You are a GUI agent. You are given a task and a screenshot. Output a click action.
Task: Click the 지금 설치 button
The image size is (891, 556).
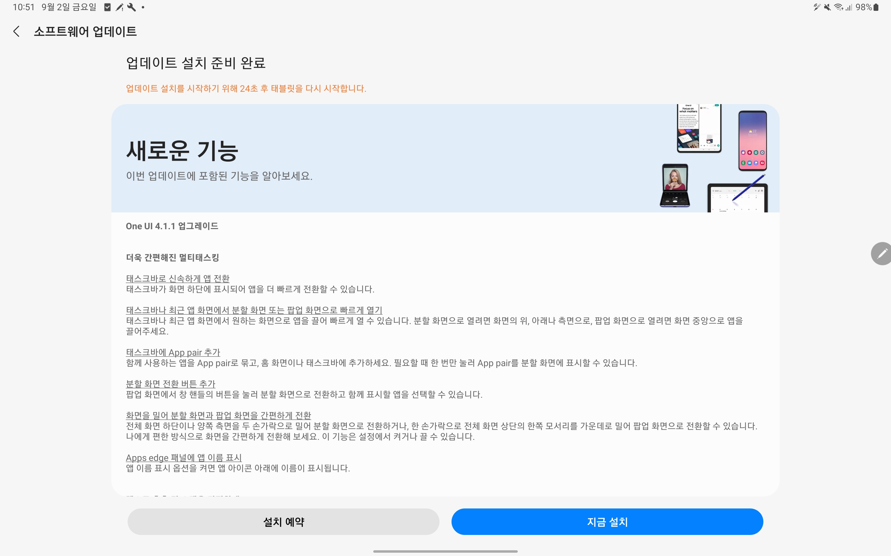pos(607,521)
